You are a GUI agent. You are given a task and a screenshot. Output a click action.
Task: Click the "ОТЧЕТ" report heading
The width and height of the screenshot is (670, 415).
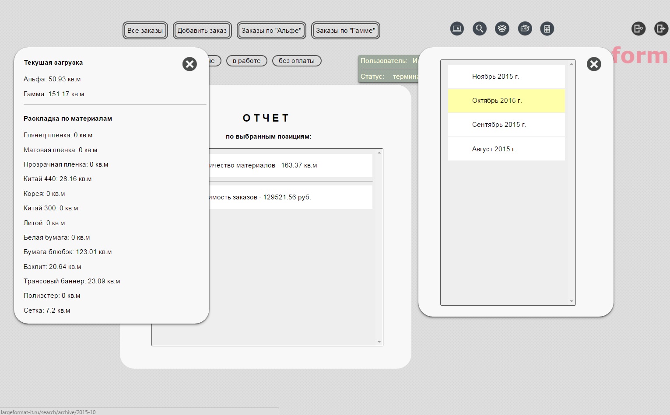point(266,118)
